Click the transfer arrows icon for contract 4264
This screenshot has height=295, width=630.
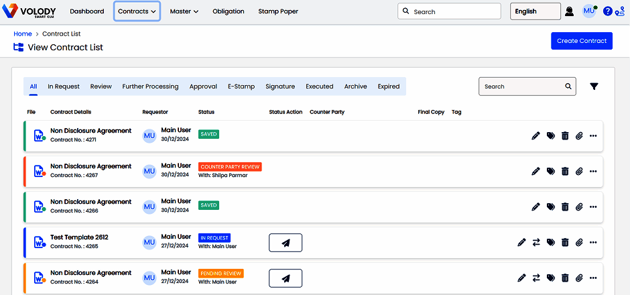tap(536, 278)
